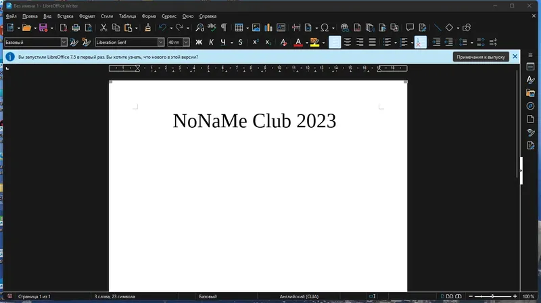Toggle track changes recording
Image resolution: width=541 pixels, height=303 pixels.
click(x=422, y=28)
